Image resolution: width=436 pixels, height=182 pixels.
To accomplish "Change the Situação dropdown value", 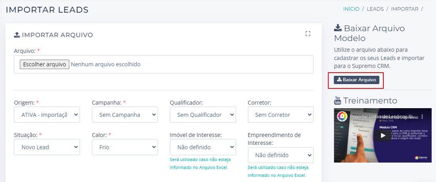I will point(47,147).
